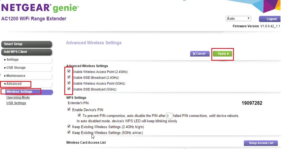The image size is (281, 149).
Task: Collapse the Advanced section
Action: pos(27,84)
